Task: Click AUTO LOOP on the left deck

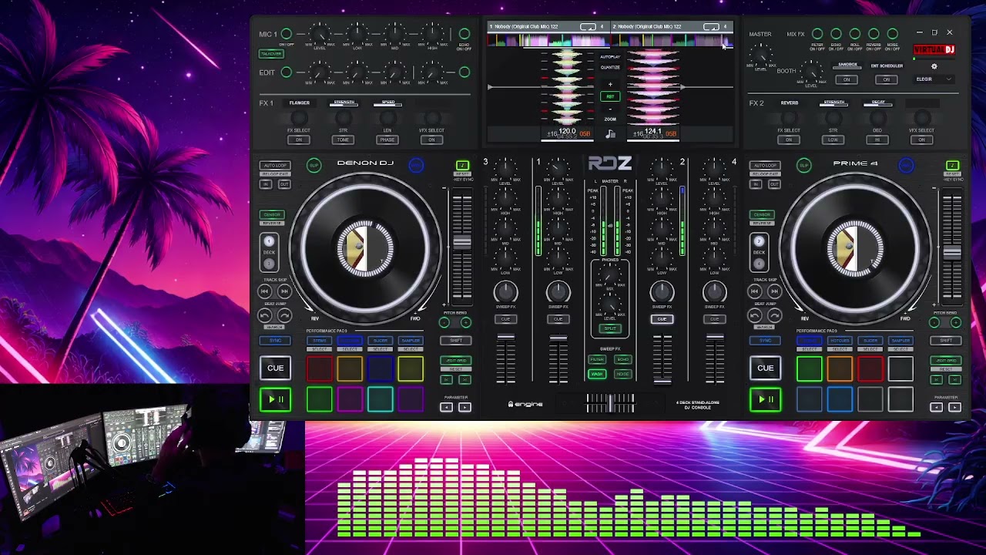Action: point(275,166)
